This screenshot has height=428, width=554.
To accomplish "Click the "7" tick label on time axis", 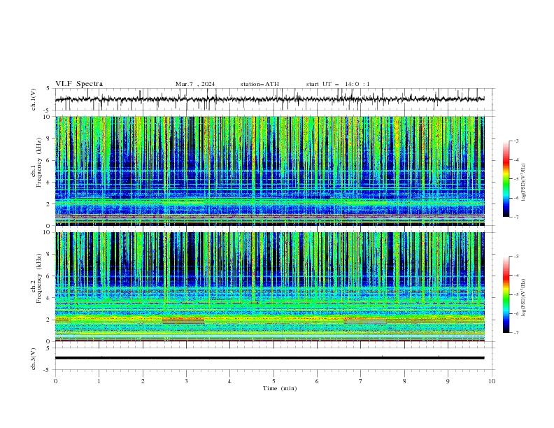I will (361, 381).
